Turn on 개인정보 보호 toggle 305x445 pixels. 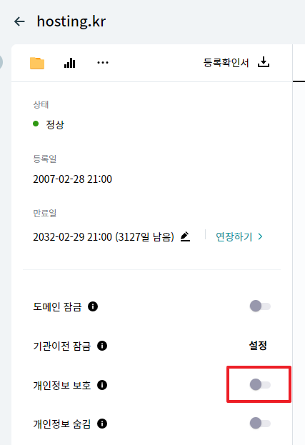260,385
